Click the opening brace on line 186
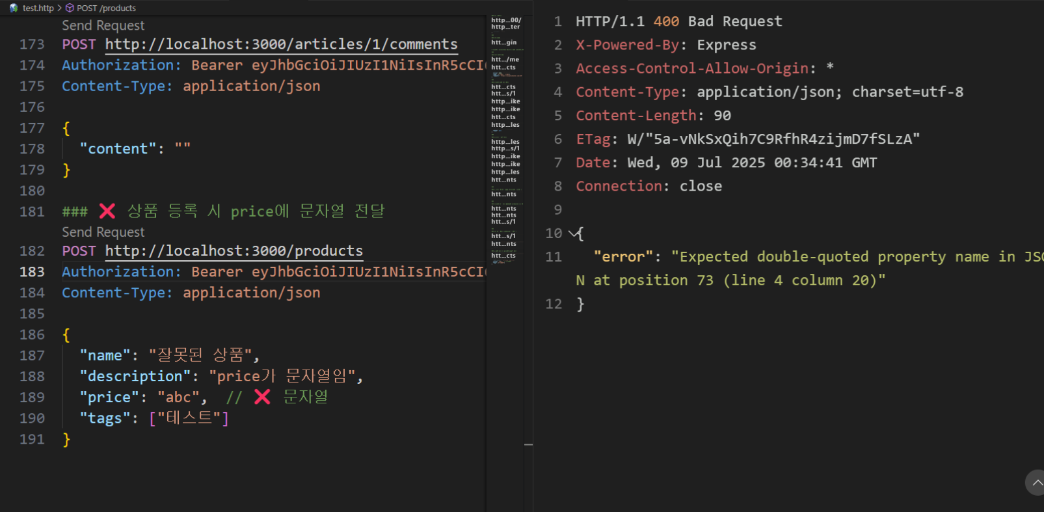This screenshot has height=512, width=1044. 66,335
